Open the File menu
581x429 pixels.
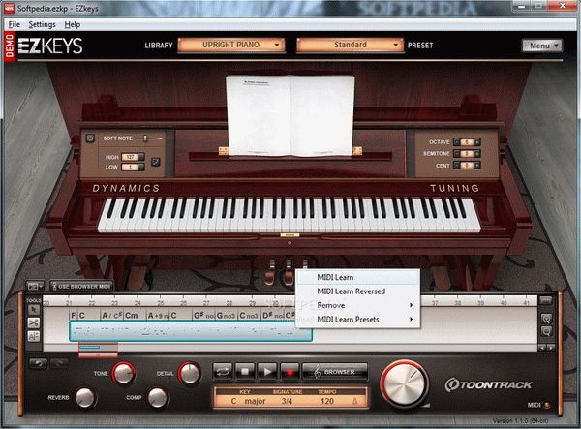coord(15,24)
